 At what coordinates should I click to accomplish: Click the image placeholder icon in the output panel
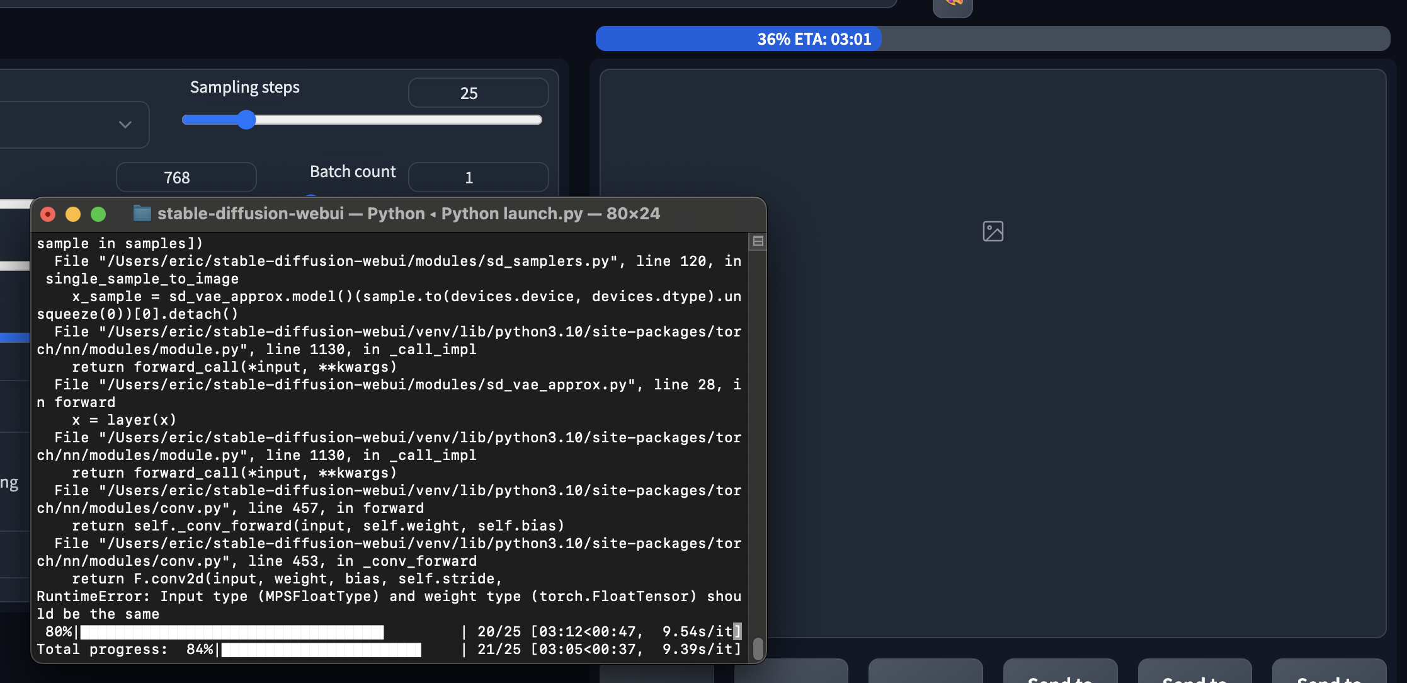pos(993,231)
